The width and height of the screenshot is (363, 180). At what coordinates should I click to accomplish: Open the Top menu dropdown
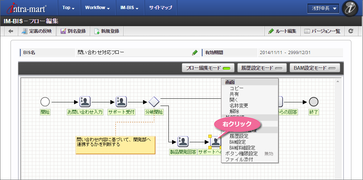tap(68, 8)
